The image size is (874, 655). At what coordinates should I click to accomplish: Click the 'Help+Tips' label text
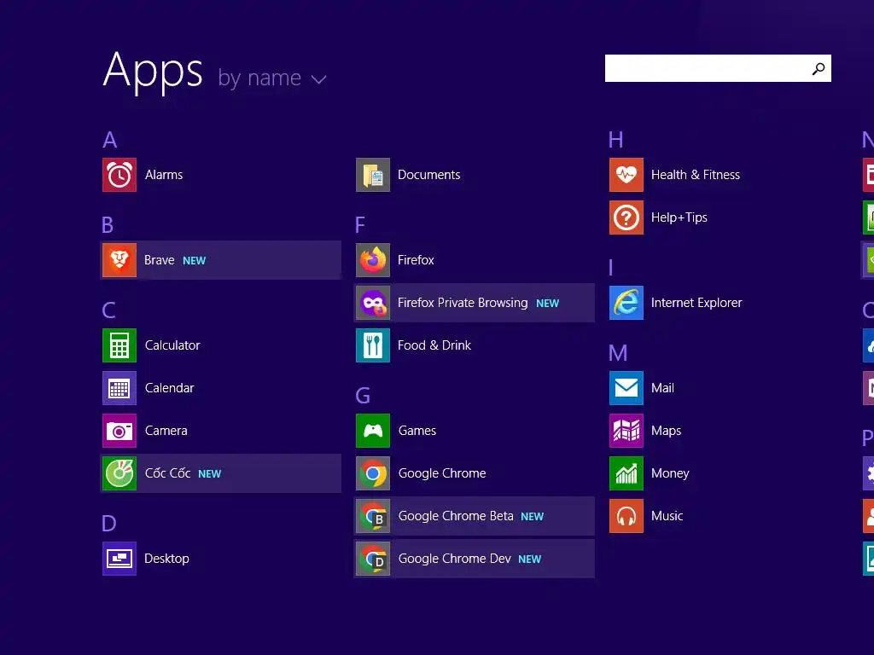pos(679,217)
